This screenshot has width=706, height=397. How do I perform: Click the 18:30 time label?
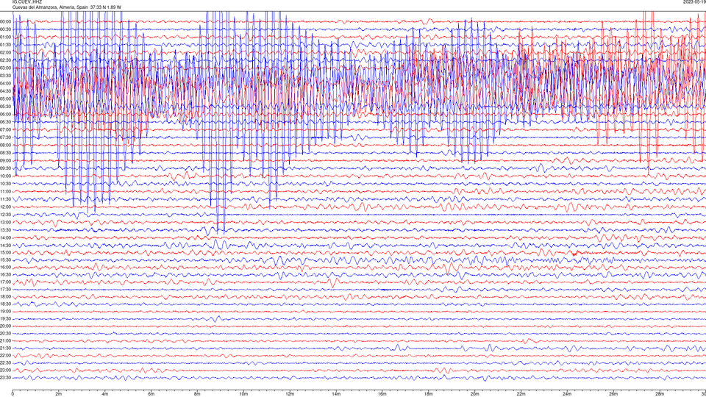5,304
